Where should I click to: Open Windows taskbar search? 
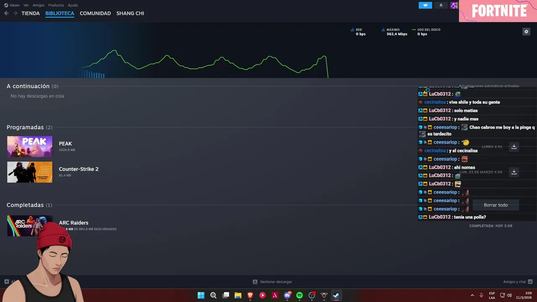click(213, 295)
